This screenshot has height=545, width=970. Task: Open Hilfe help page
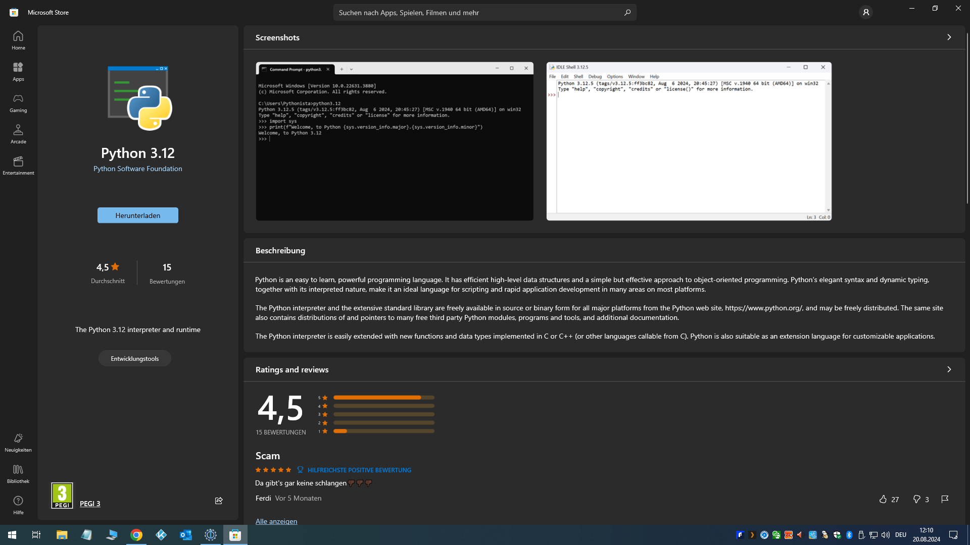[18, 505]
